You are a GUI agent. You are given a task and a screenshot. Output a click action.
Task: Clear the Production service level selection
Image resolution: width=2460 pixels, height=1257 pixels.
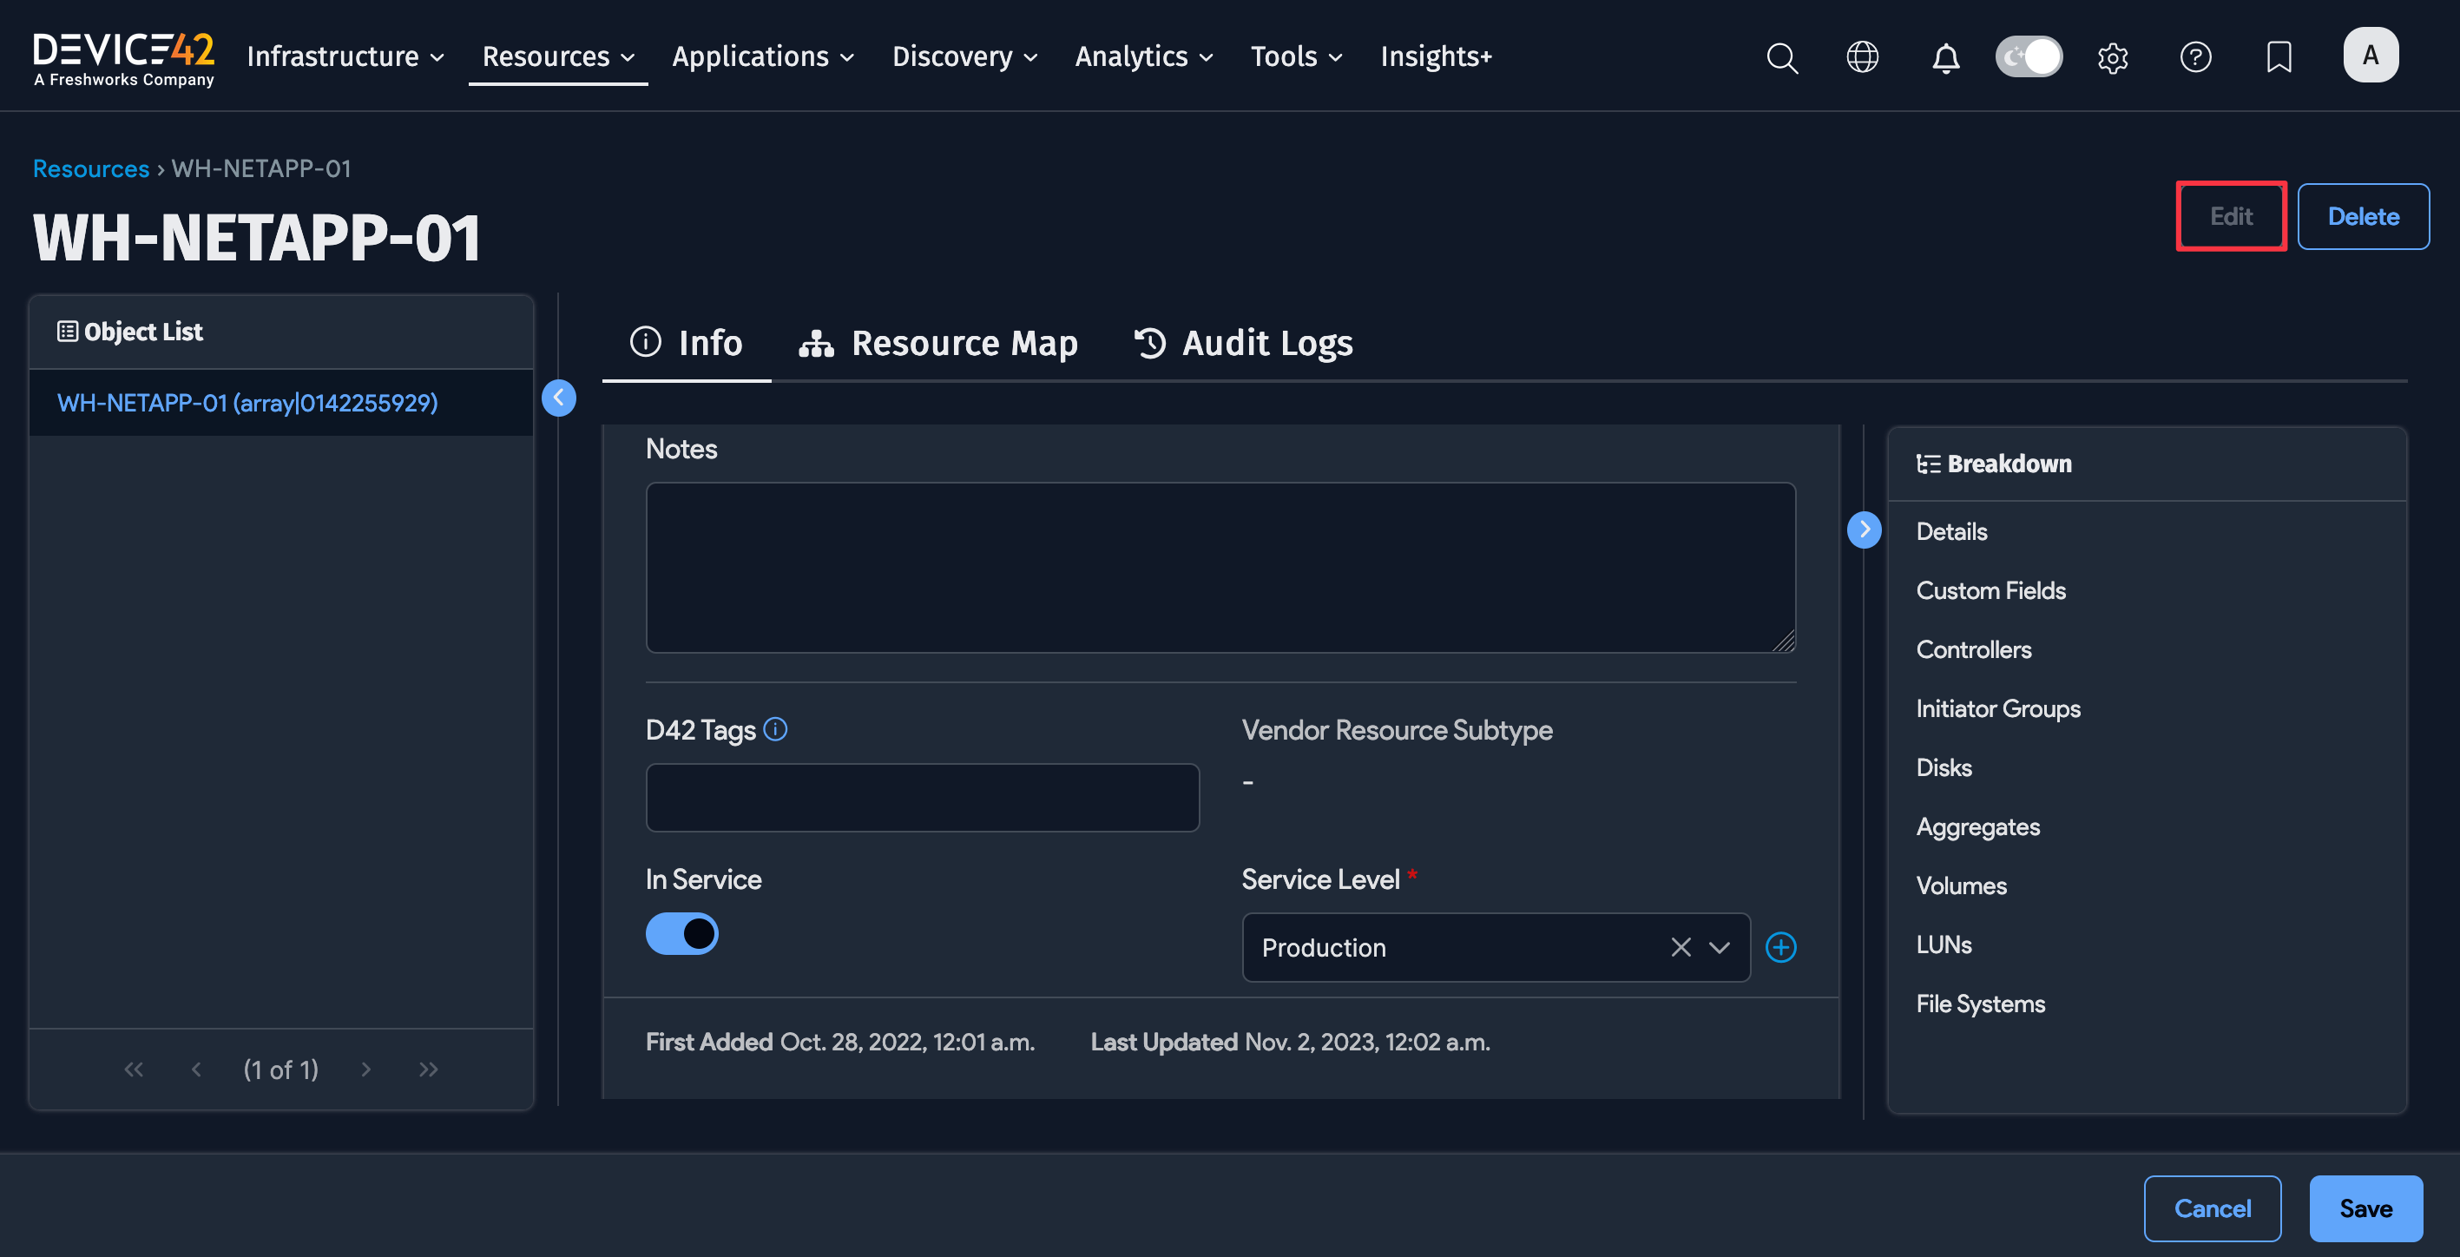pos(1680,946)
